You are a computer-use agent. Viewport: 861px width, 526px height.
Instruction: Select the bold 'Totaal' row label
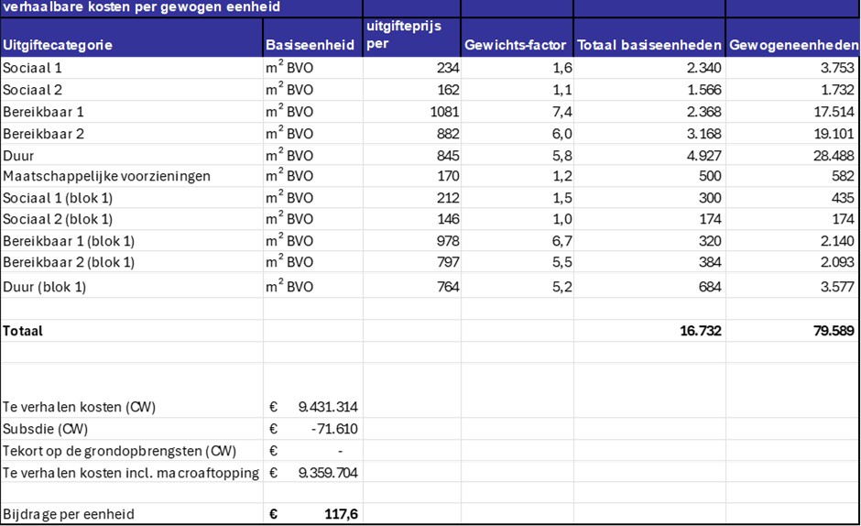[x=23, y=330]
